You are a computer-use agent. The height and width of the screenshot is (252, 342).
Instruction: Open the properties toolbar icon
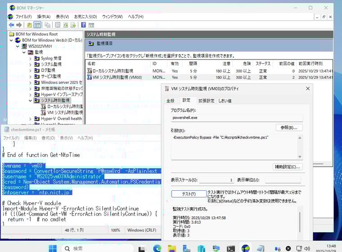click(58, 25)
